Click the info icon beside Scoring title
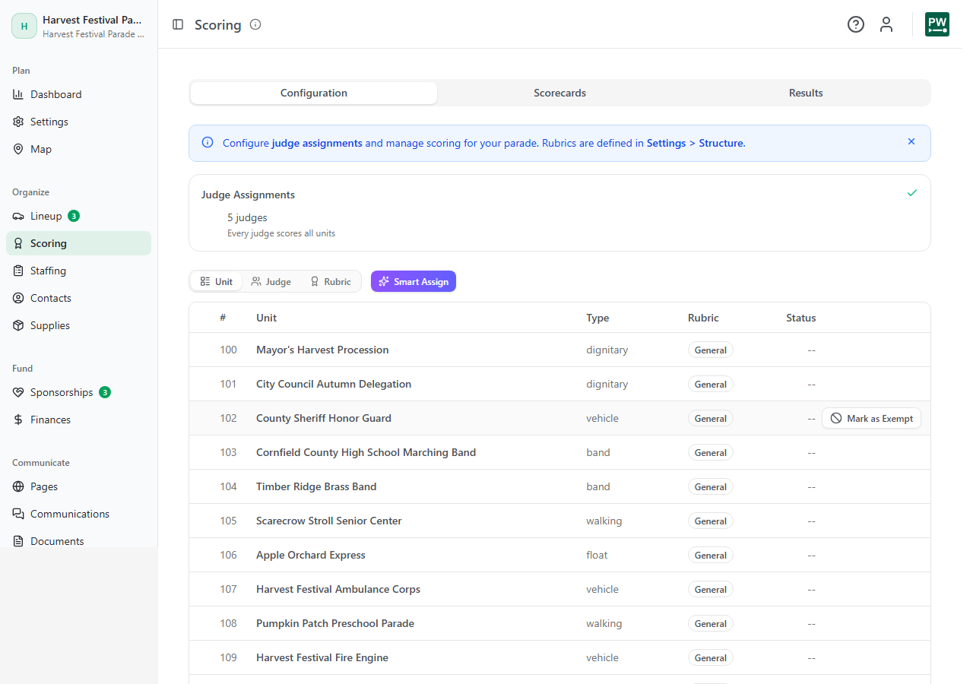The image size is (973, 684). click(x=255, y=24)
